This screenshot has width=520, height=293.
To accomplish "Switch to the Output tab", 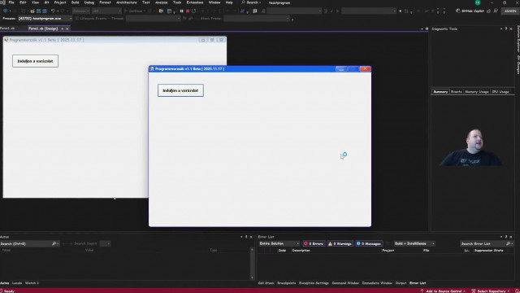I will [x=401, y=283].
